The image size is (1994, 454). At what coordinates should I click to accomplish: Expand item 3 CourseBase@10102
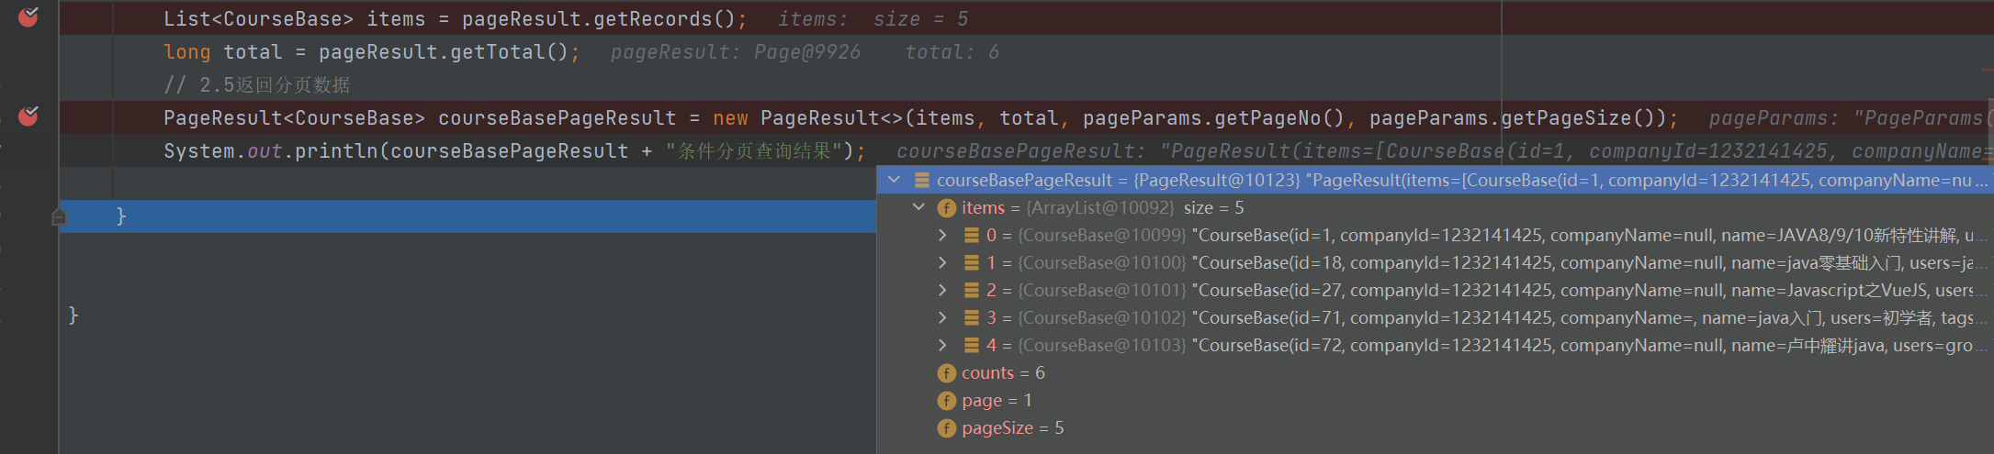tap(942, 317)
